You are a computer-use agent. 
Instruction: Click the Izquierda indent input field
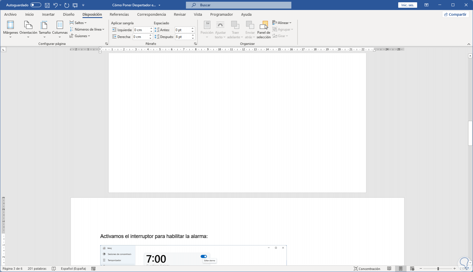tap(141, 30)
